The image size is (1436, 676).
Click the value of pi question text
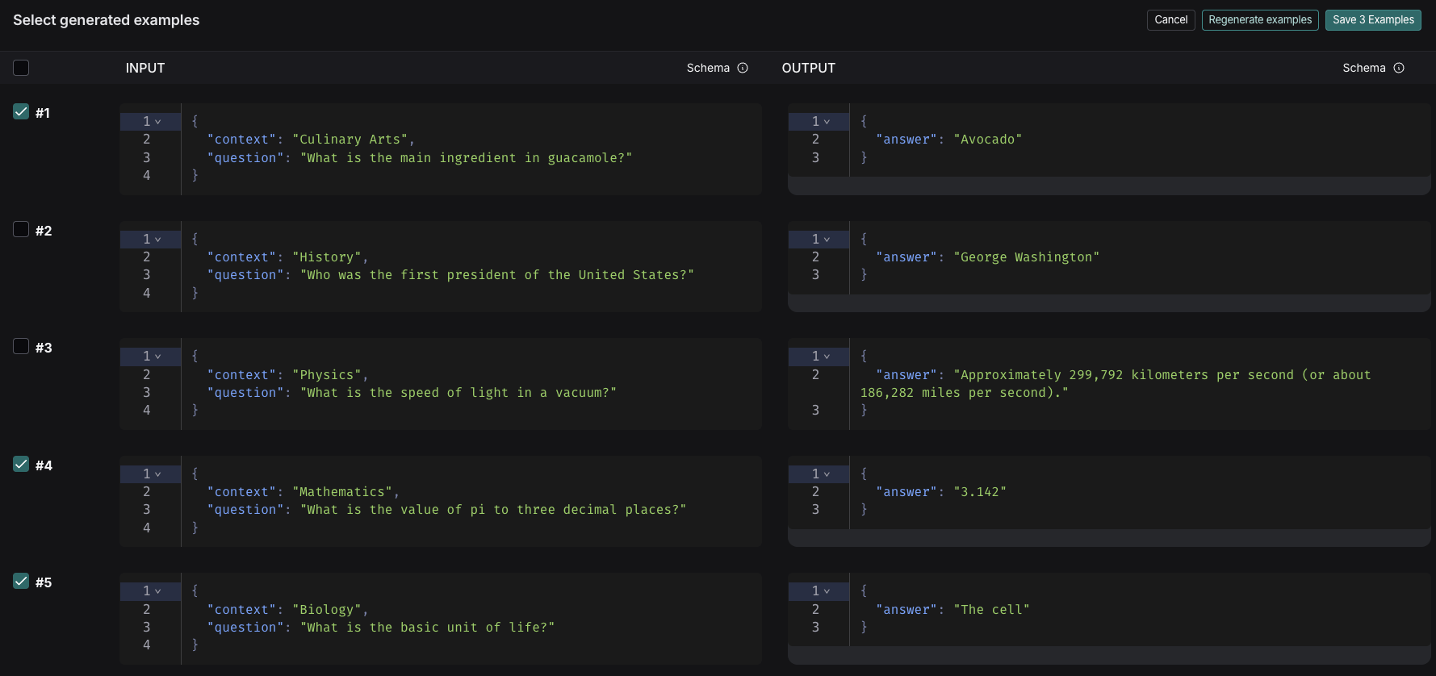pyautogui.click(x=493, y=510)
